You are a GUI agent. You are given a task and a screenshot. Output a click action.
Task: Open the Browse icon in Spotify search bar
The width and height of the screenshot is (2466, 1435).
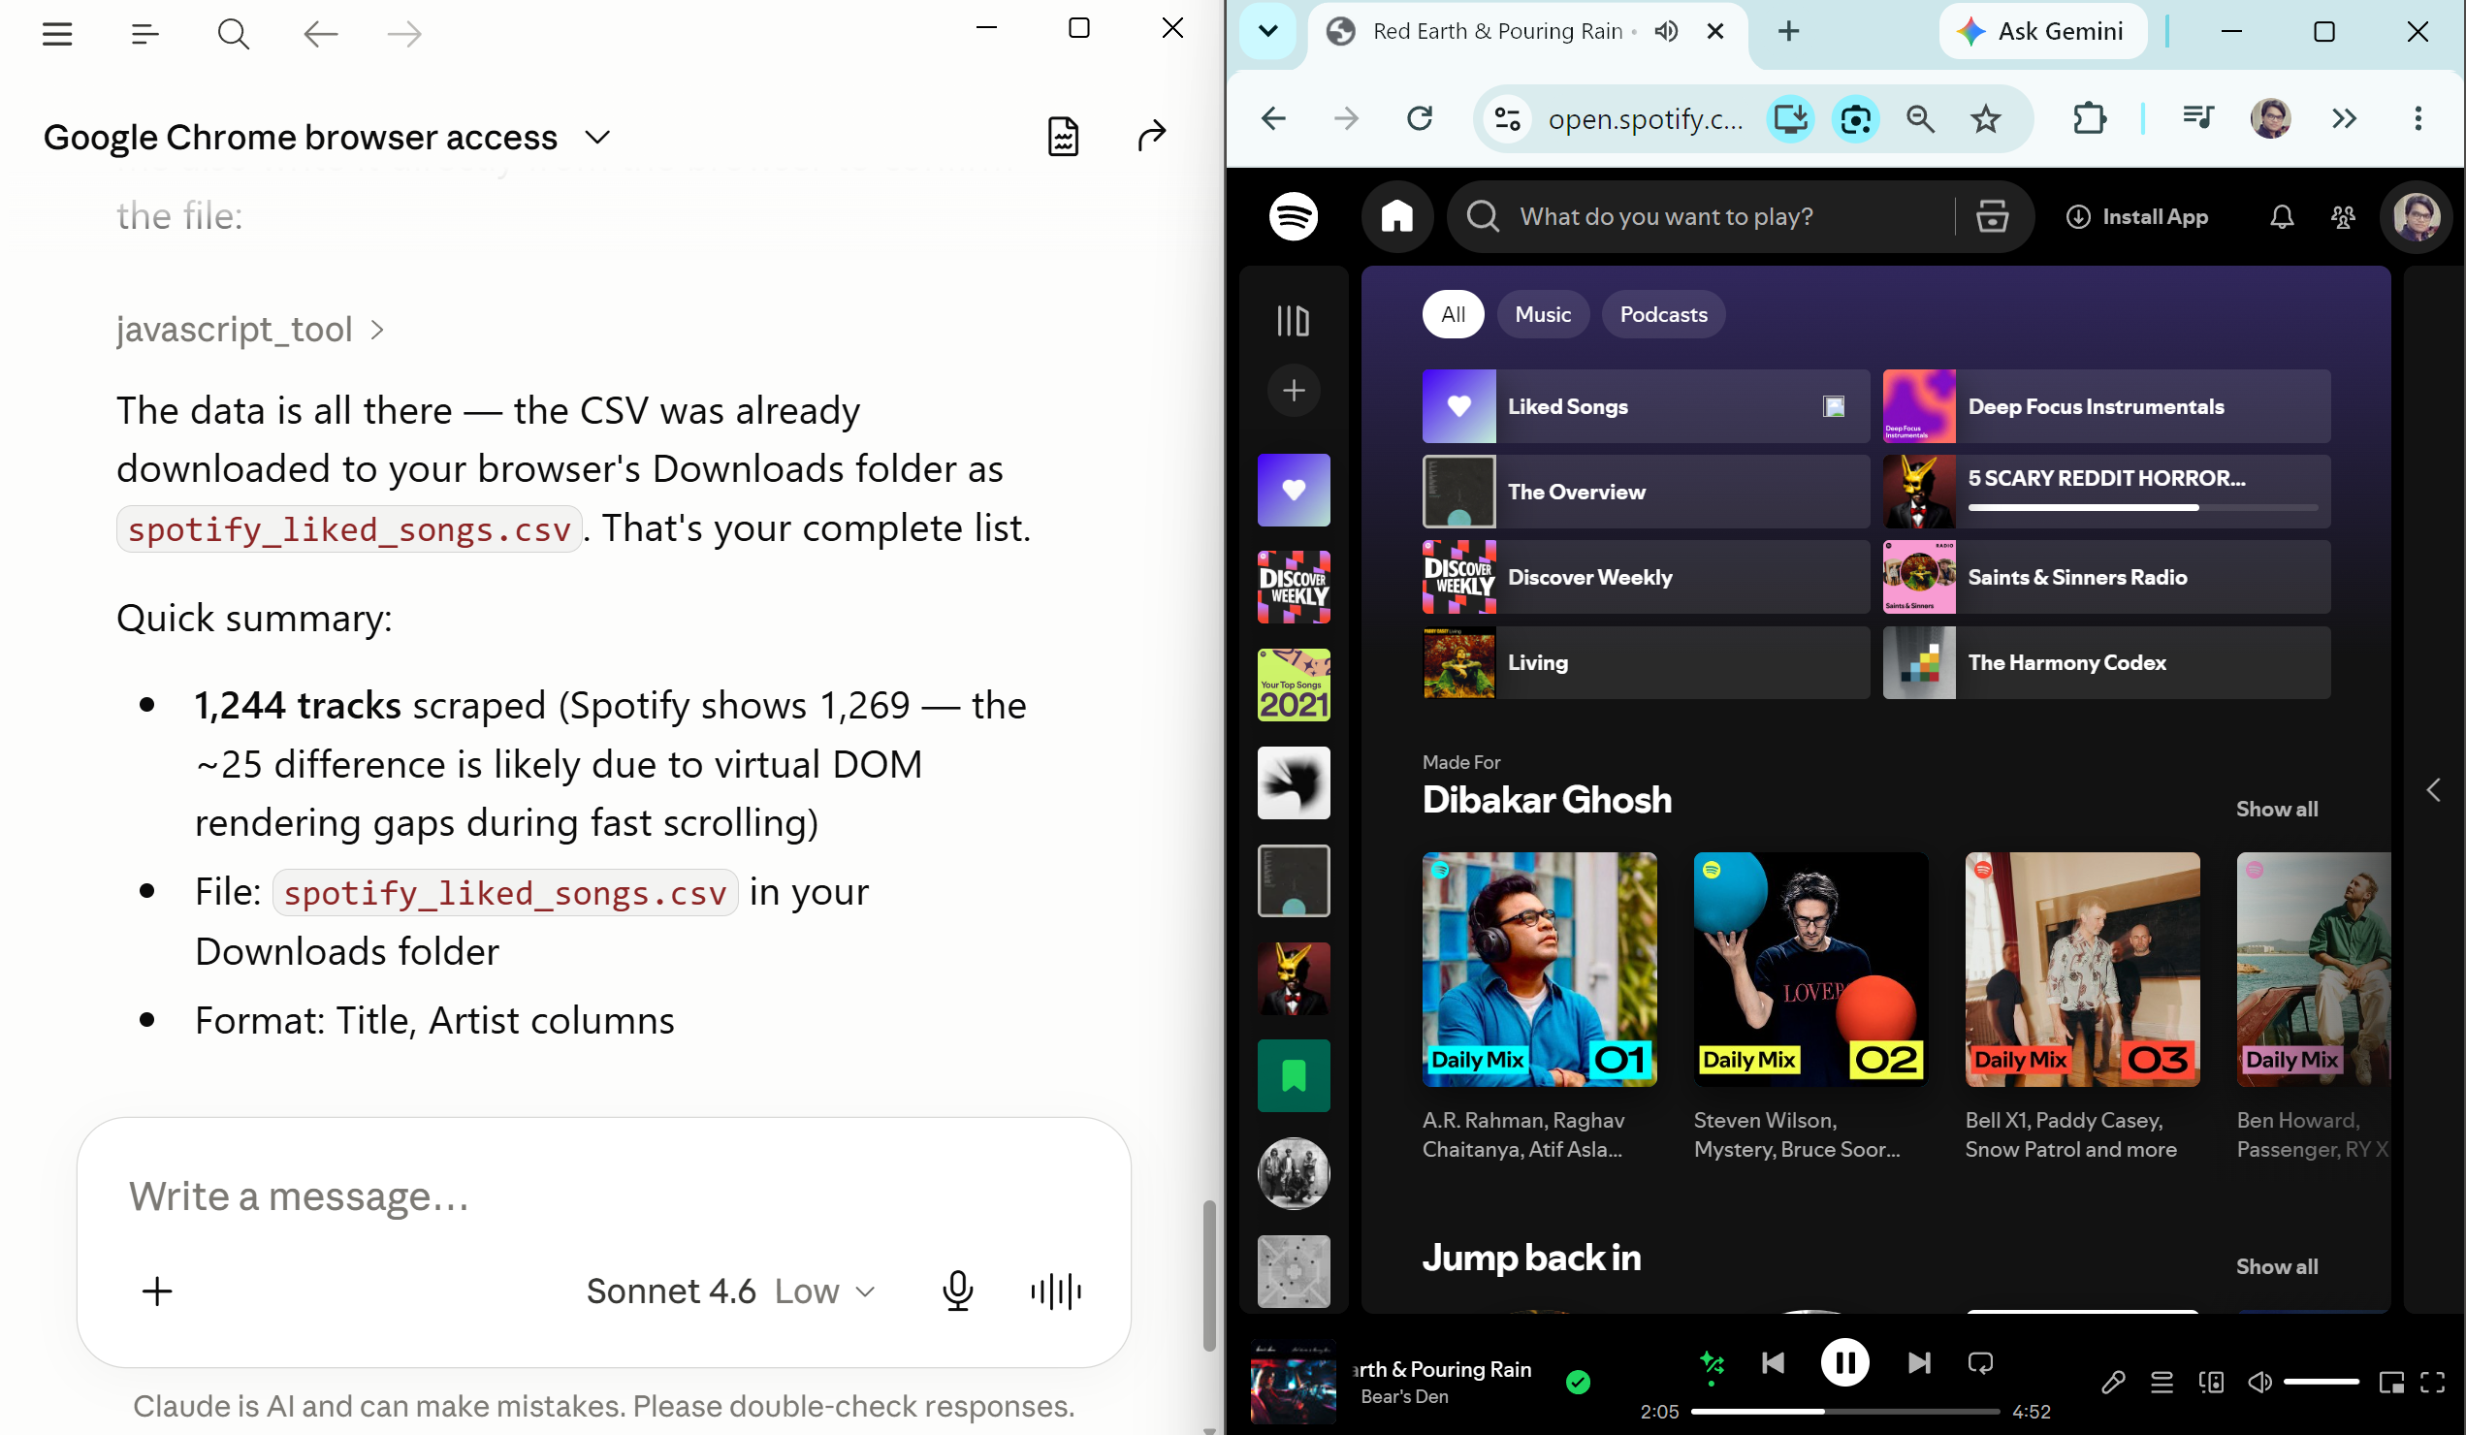pos(1992,216)
